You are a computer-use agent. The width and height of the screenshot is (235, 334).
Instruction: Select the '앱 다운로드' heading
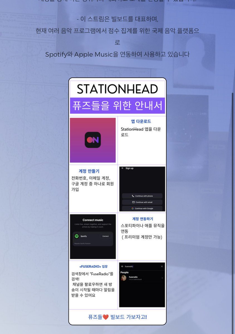(141, 122)
